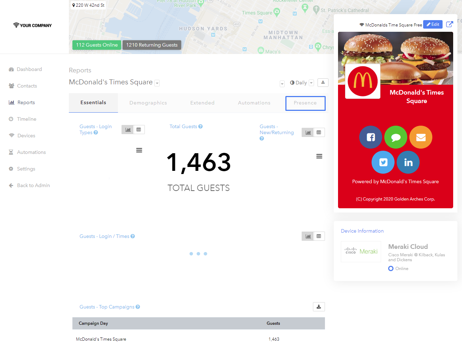
Task: Open the Dashboard sidebar item
Action: (25, 69)
